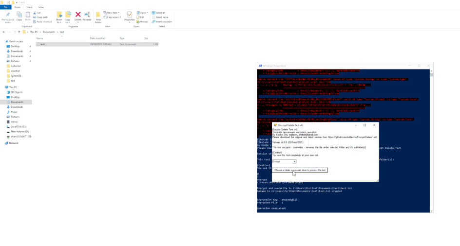Screen dimensions: 460x246
Task: Click Select none in ribbon
Action: pos(160,18)
